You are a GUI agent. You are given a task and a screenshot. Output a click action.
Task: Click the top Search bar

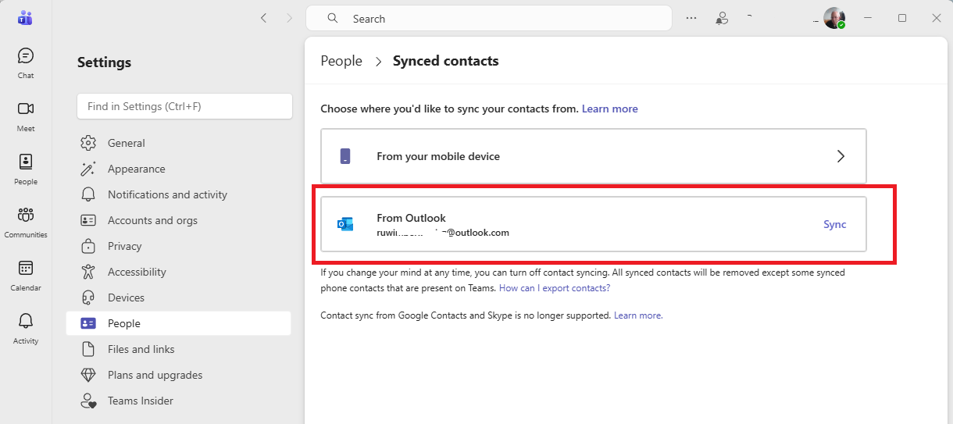[x=488, y=18]
